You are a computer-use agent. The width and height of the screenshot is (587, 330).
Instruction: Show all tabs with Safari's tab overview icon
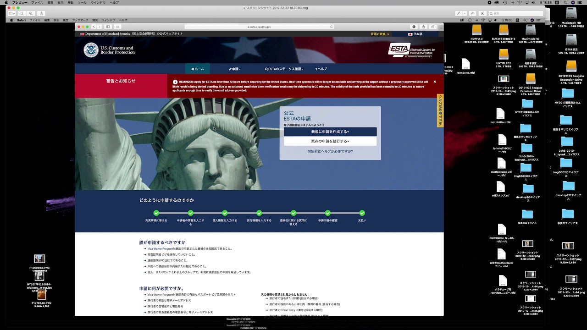point(432,27)
